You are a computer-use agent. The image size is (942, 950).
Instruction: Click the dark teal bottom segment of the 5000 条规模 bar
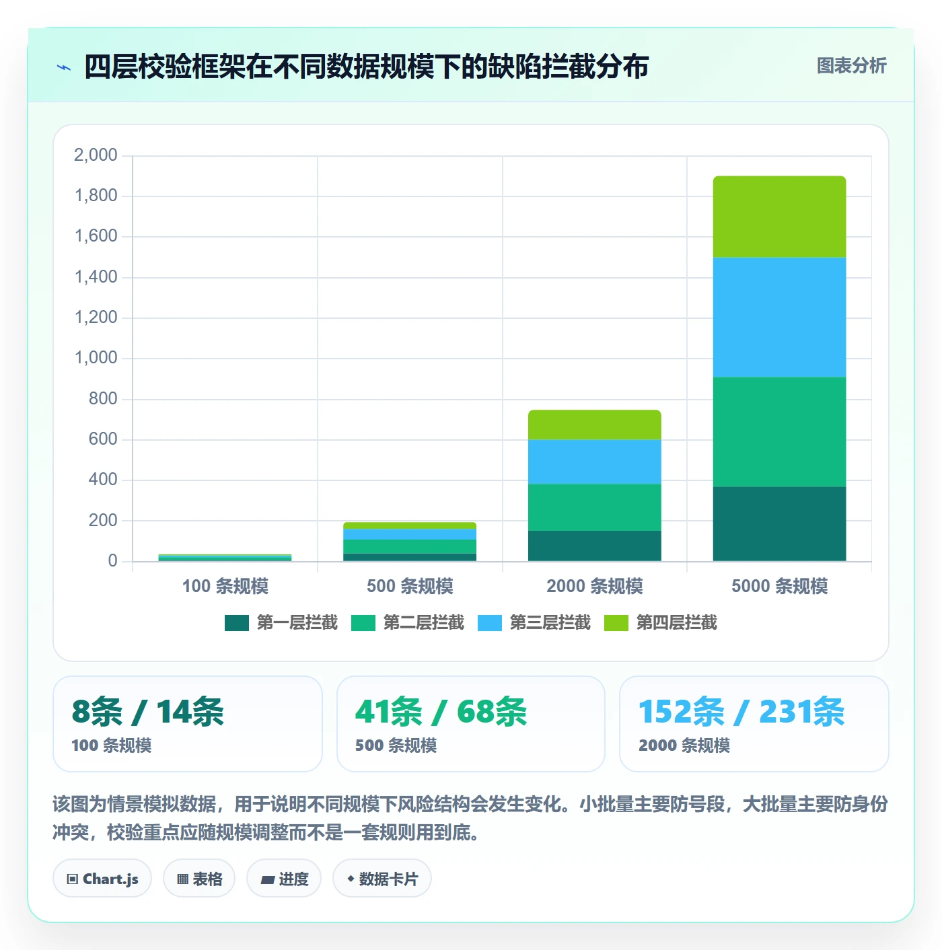pos(779,524)
